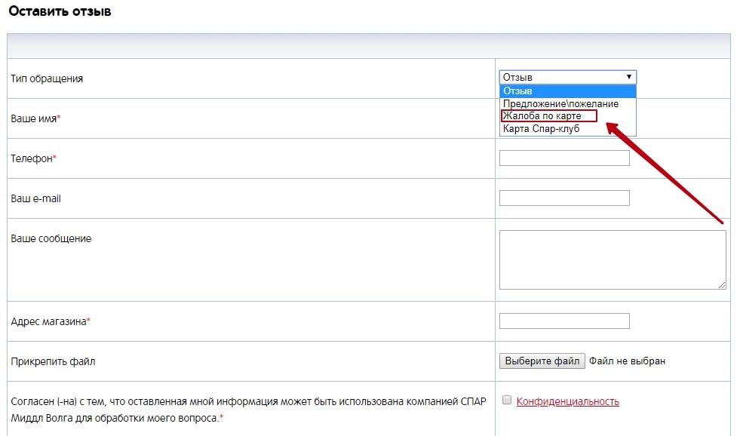The image size is (740, 436).
Task: Click the message textarea resize handle
Action: coord(722,285)
